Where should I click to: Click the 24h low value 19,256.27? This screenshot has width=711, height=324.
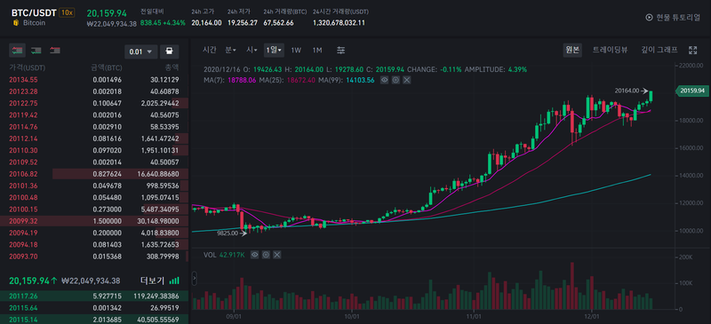(242, 23)
